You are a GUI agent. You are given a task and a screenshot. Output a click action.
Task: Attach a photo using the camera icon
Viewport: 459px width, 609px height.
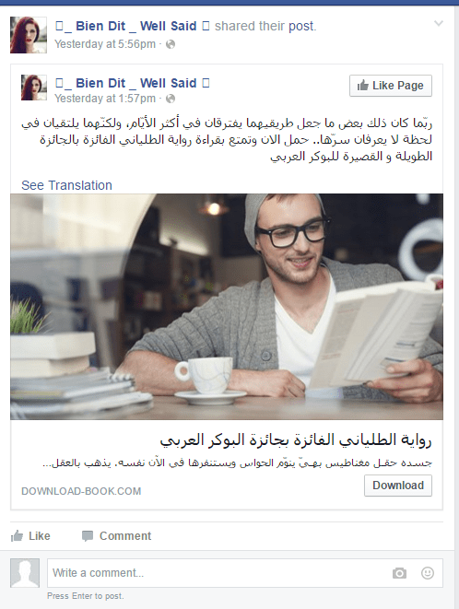coord(399,573)
